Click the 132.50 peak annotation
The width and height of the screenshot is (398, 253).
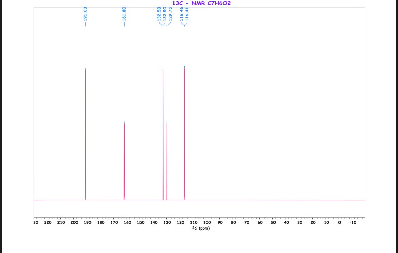pyautogui.click(x=165, y=14)
